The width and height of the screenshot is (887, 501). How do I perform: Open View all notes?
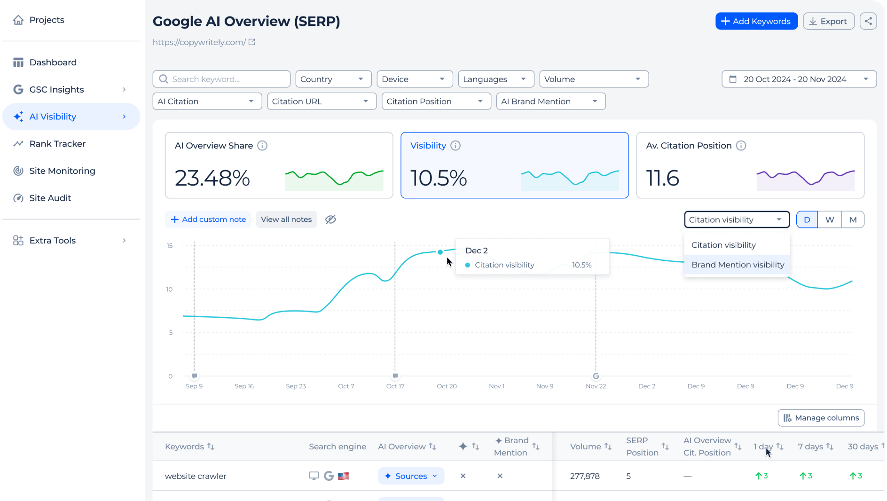pyautogui.click(x=286, y=219)
